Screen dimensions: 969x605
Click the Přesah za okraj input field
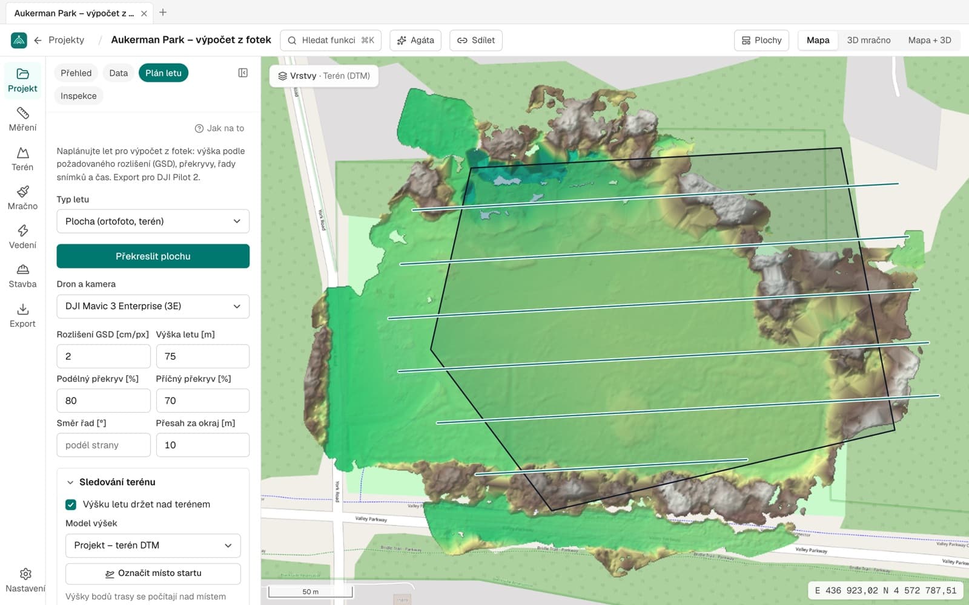[x=202, y=445]
